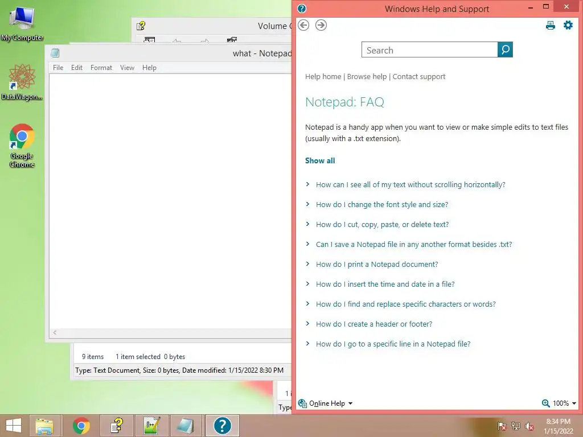Screen dimensions: 583x437
Task: Expand 'How do I go to a specific line' question
Action: 393,344
